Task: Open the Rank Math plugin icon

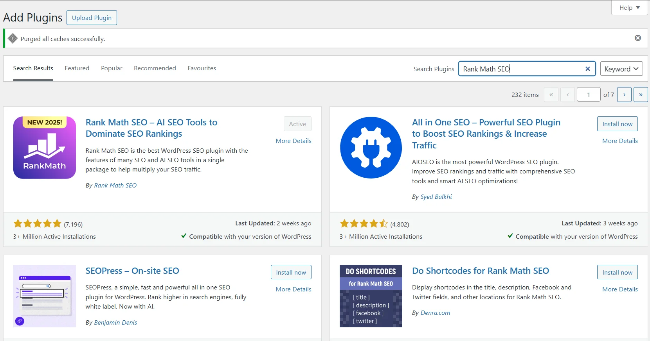Action: click(x=45, y=148)
